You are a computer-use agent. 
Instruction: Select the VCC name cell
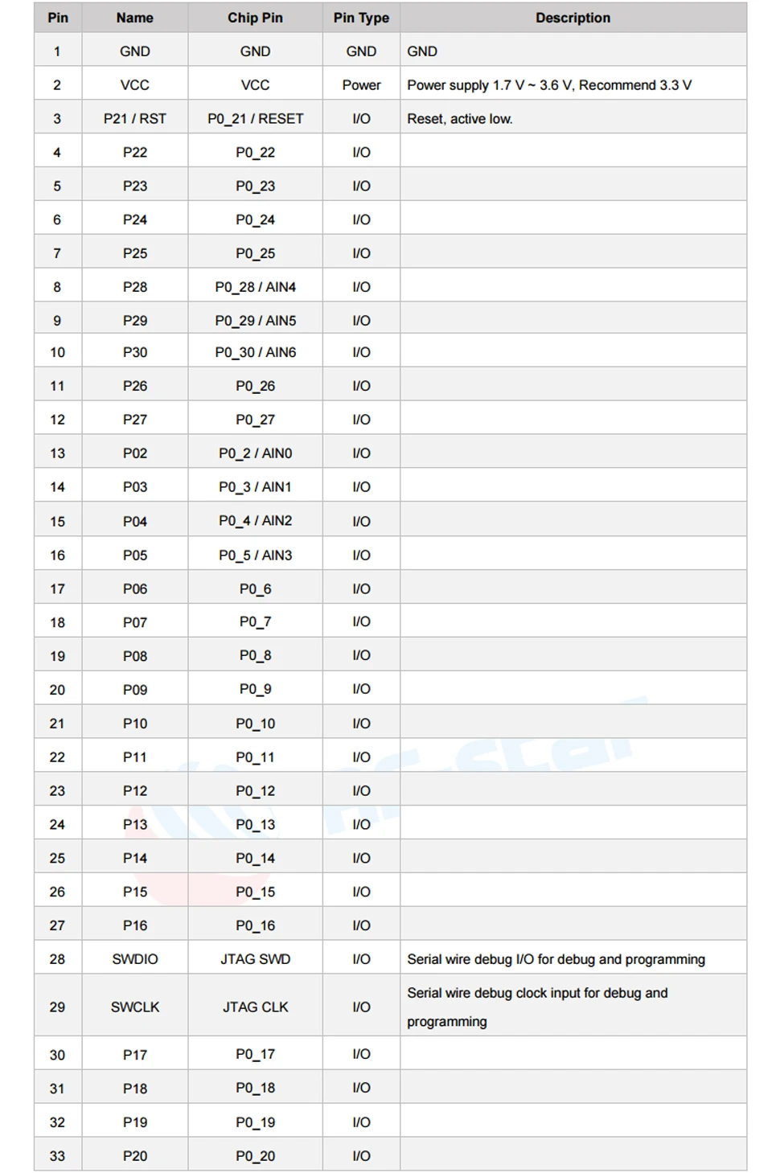tap(135, 84)
